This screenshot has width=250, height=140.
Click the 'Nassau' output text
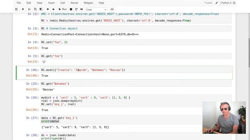[x=48, y=89]
